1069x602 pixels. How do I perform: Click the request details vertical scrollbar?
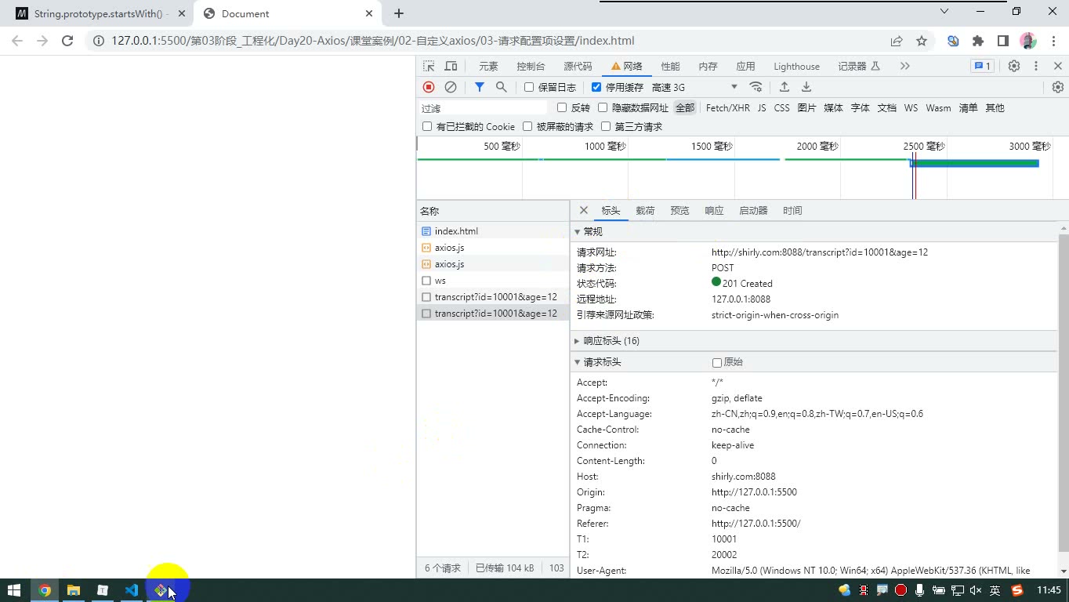(1064, 392)
